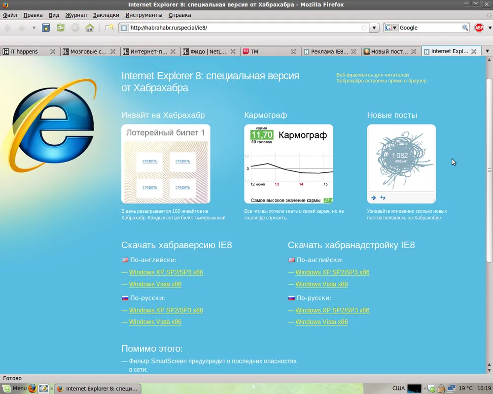Download хабранадстройку Russian Windows Vista x86
This screenshot has height=394, width=493.
[321, 322]
